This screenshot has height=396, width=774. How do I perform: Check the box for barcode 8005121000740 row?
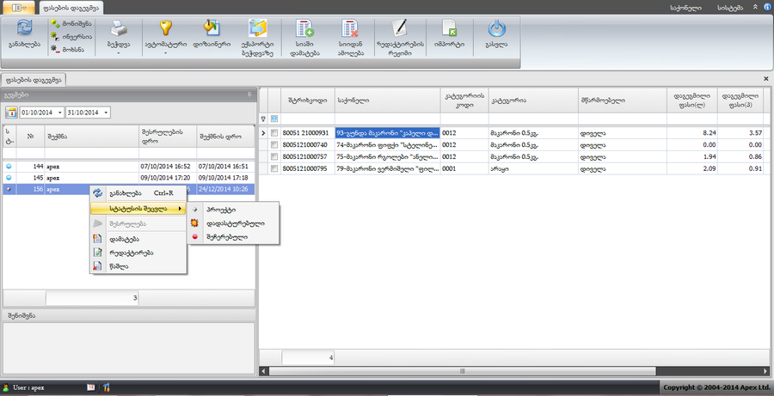[274, 145]
